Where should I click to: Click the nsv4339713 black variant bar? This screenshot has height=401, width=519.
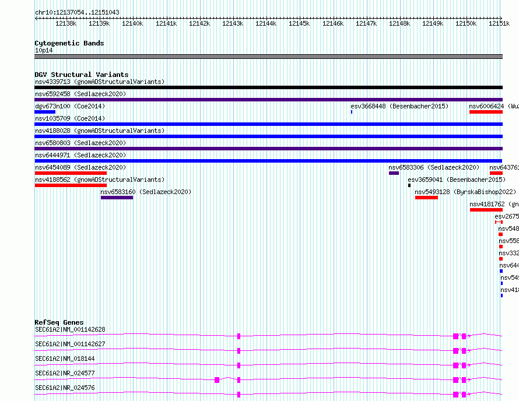268,87
